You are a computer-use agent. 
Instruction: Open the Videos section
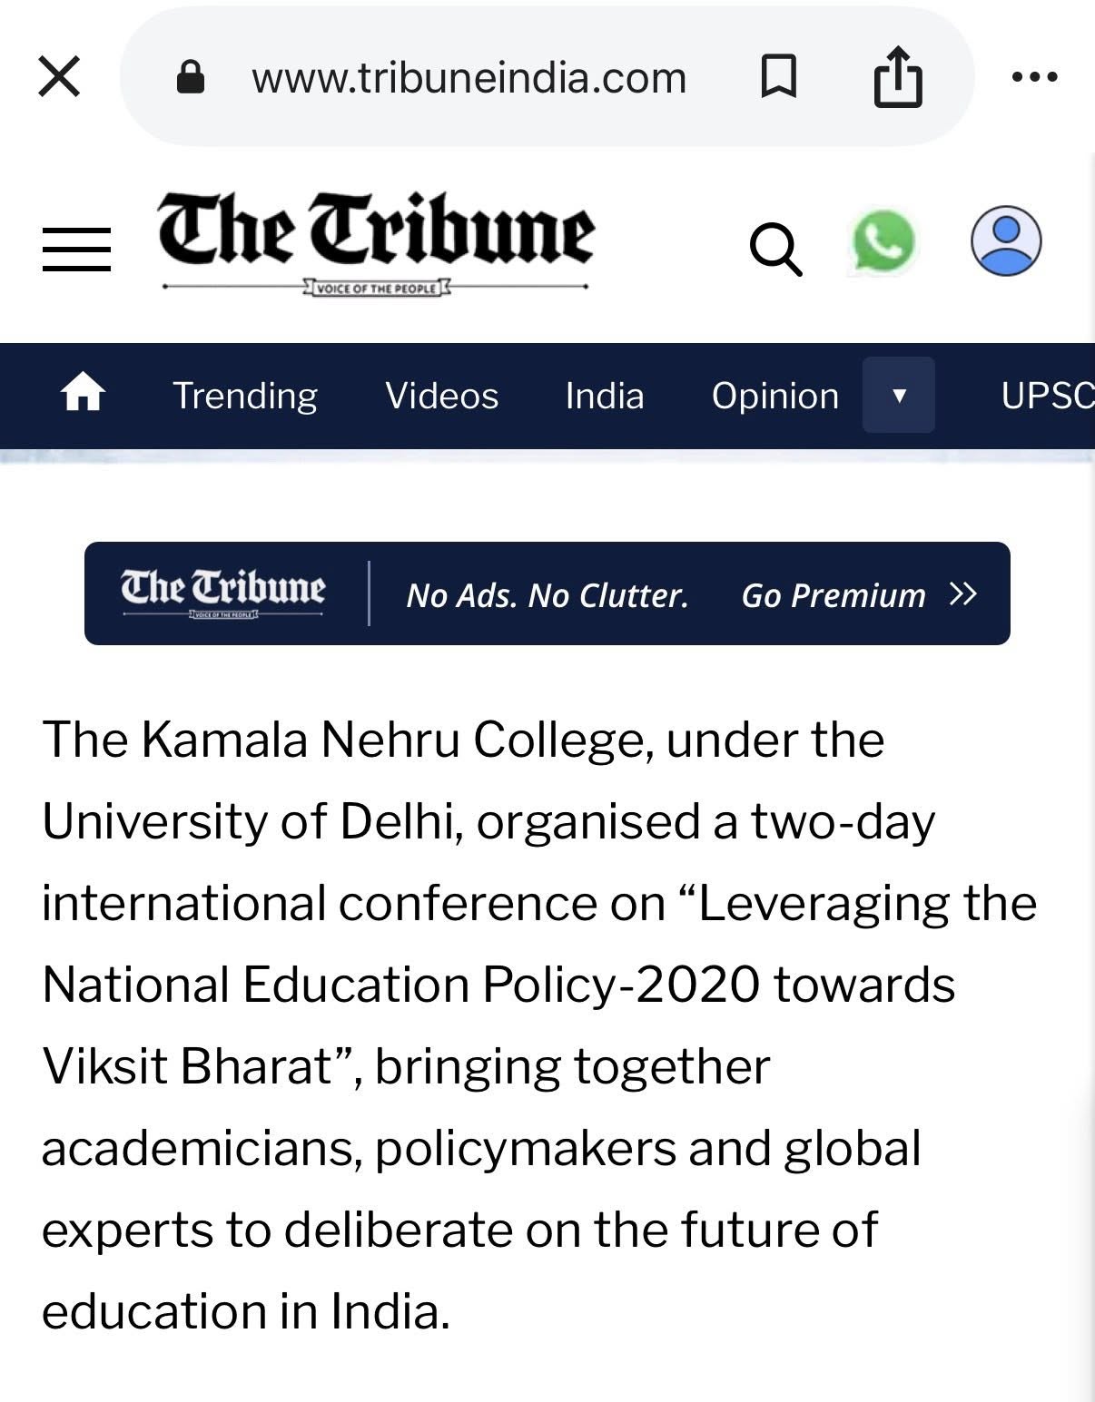click(x=441, y=396)
